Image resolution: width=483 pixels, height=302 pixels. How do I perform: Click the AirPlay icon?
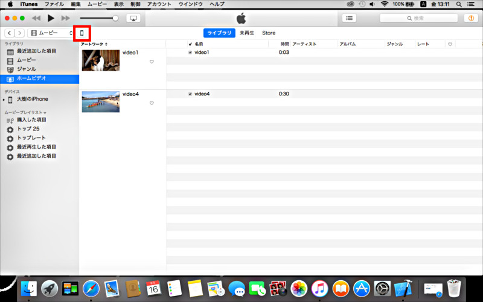point(133,18)
